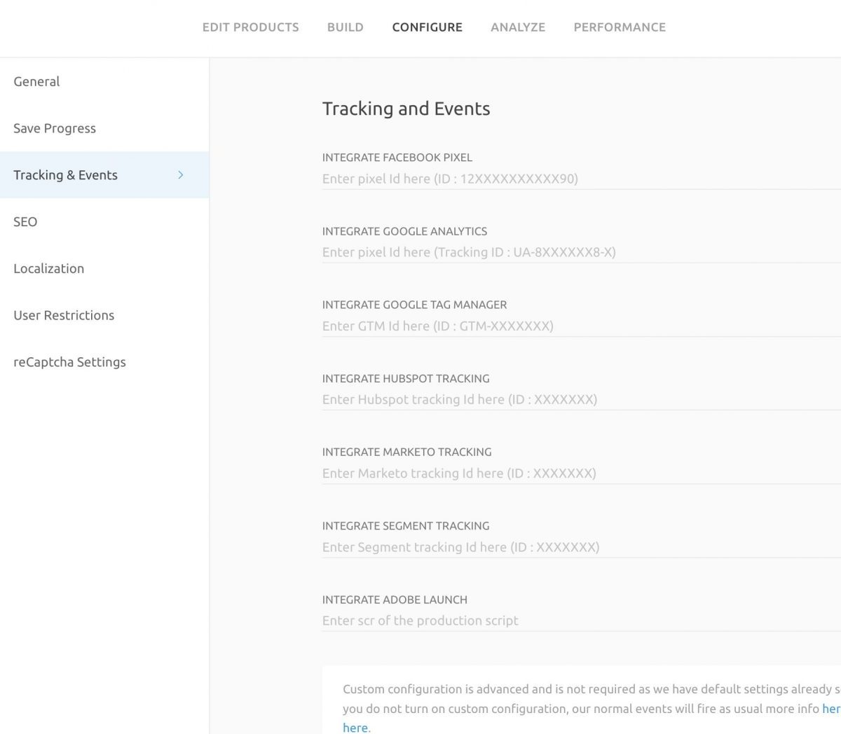This screenshot has height=734, width=841.
Task: Open the Performance tab
Action: 619,27
